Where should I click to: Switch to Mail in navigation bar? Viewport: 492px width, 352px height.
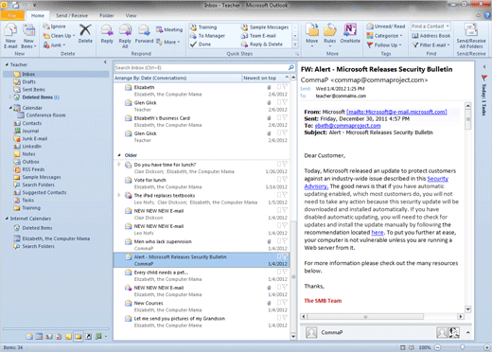(x=29, y=337)
